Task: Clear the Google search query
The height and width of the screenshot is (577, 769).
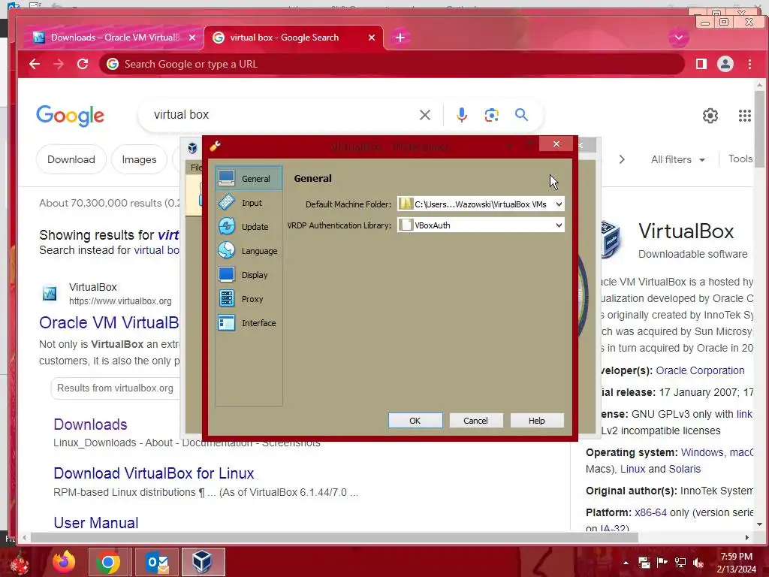Action: pyautogui.click(x=425, y=115)
